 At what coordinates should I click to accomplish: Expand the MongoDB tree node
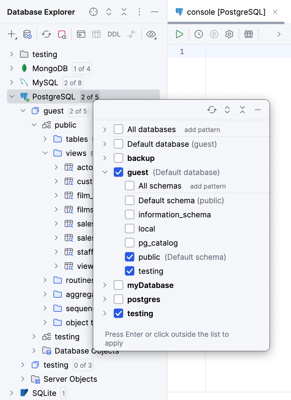click(x=11, y=69)
